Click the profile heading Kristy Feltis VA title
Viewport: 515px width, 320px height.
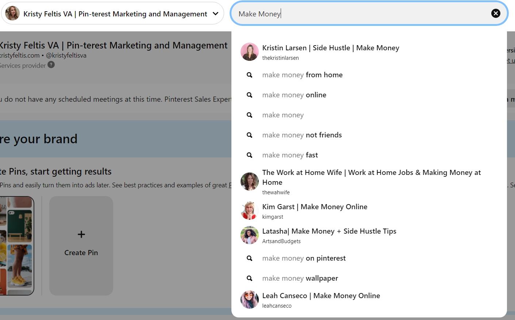point(114,46)
